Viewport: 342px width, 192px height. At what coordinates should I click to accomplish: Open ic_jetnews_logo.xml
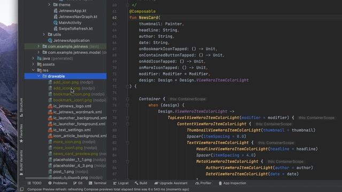[72, 106]
